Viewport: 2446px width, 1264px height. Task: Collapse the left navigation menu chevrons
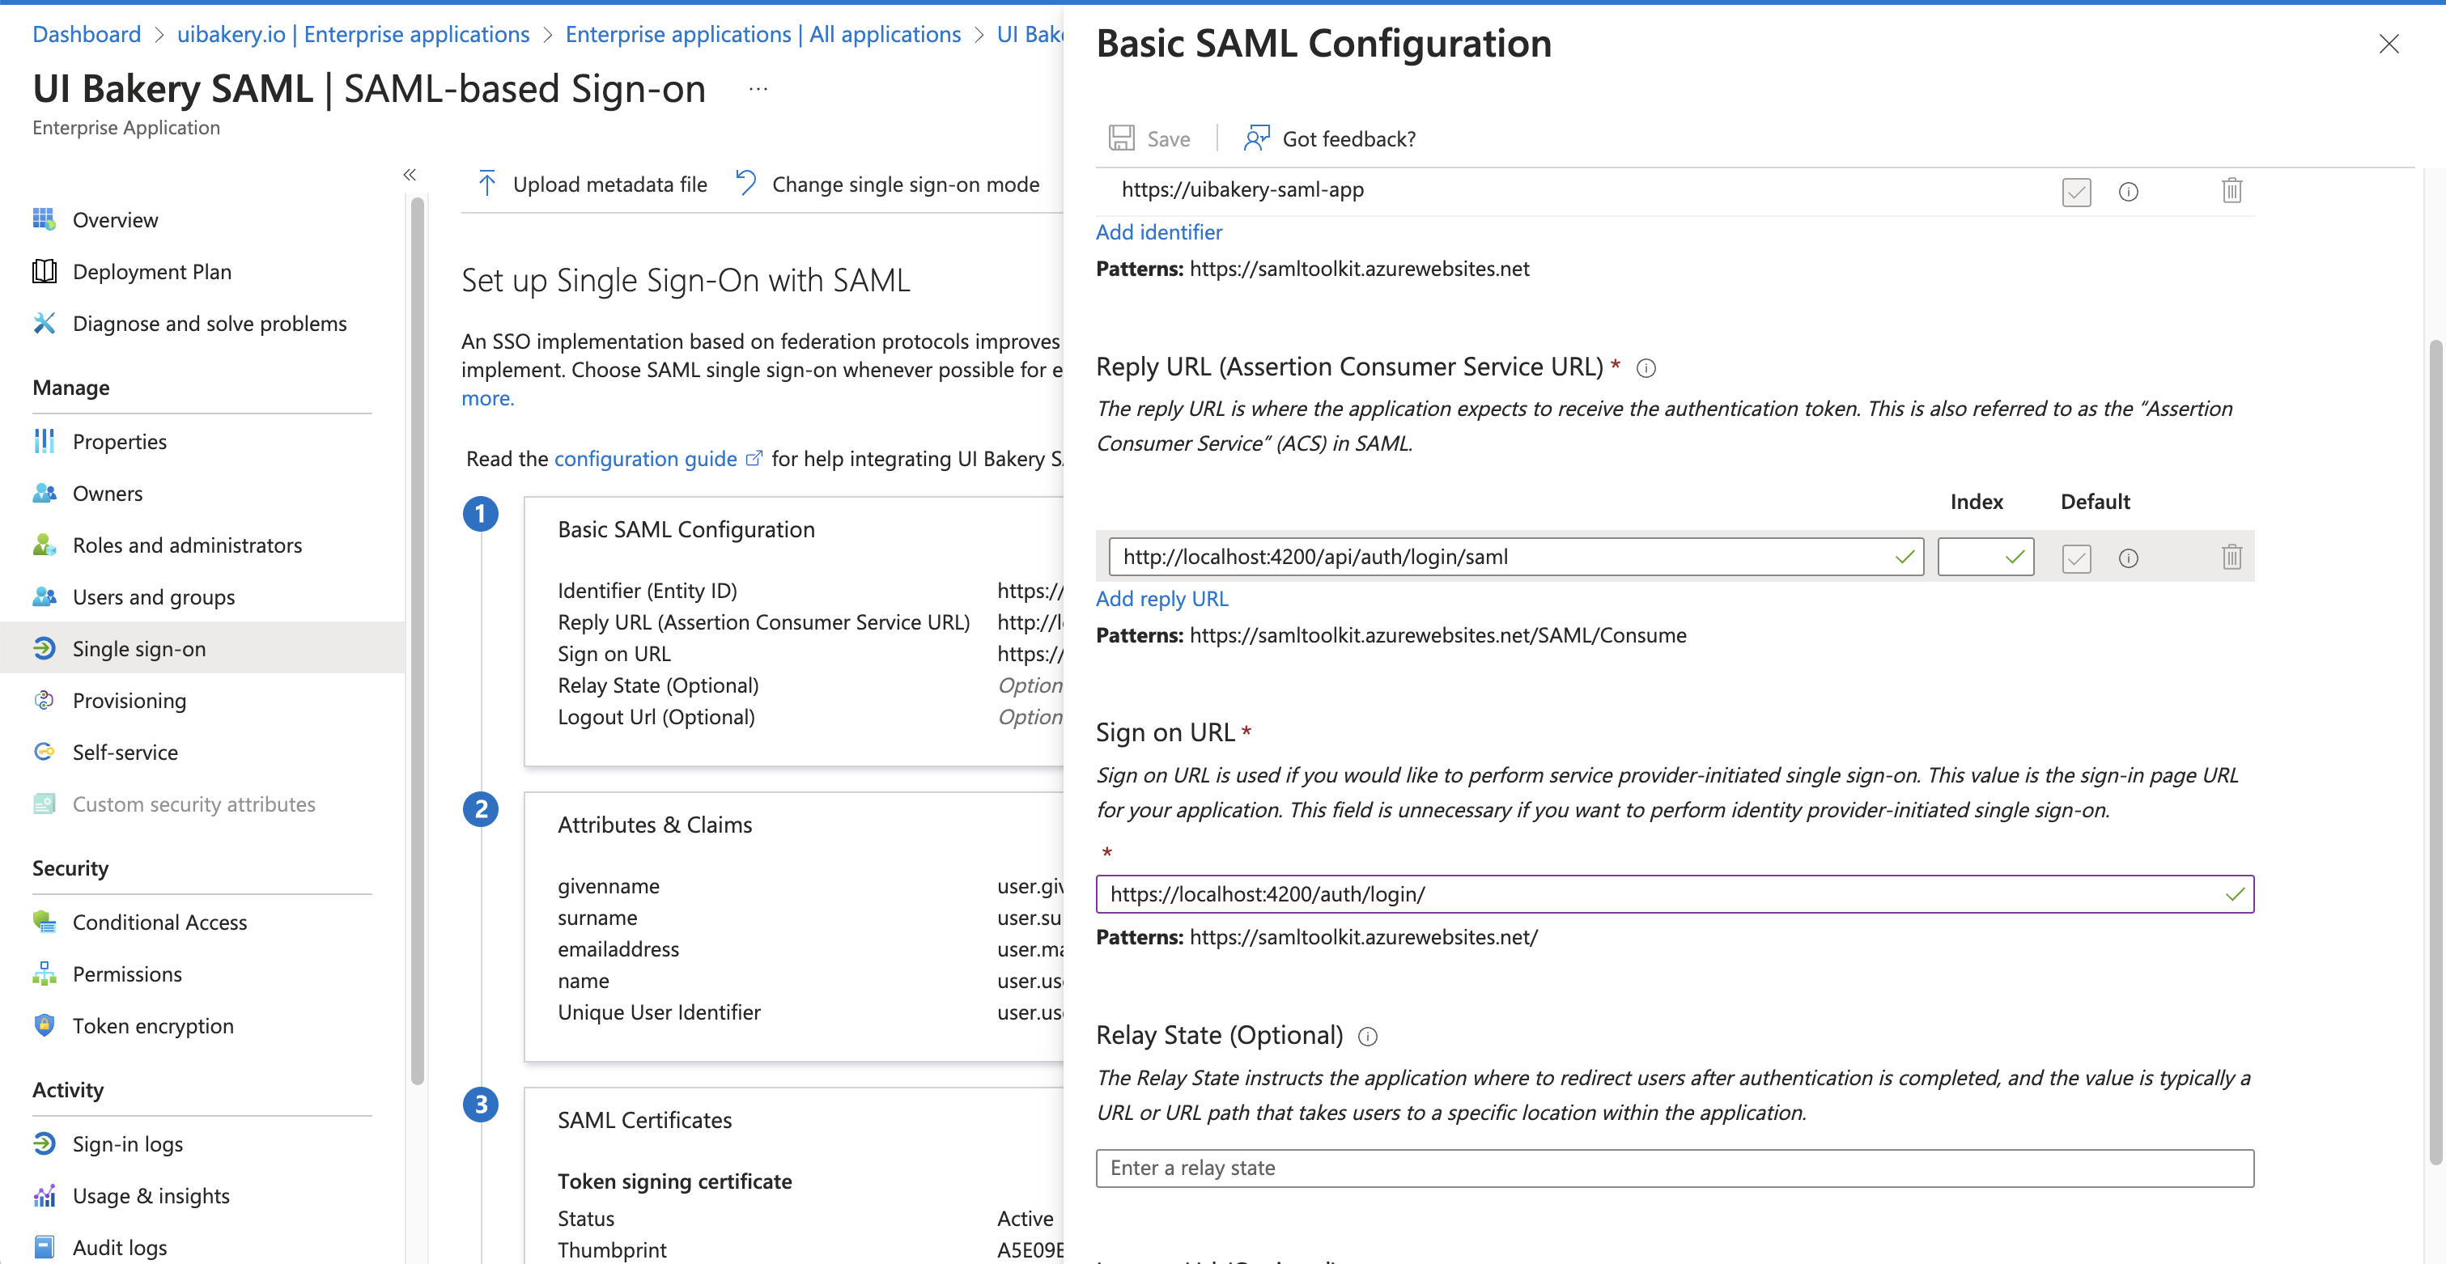coord(410,175)
